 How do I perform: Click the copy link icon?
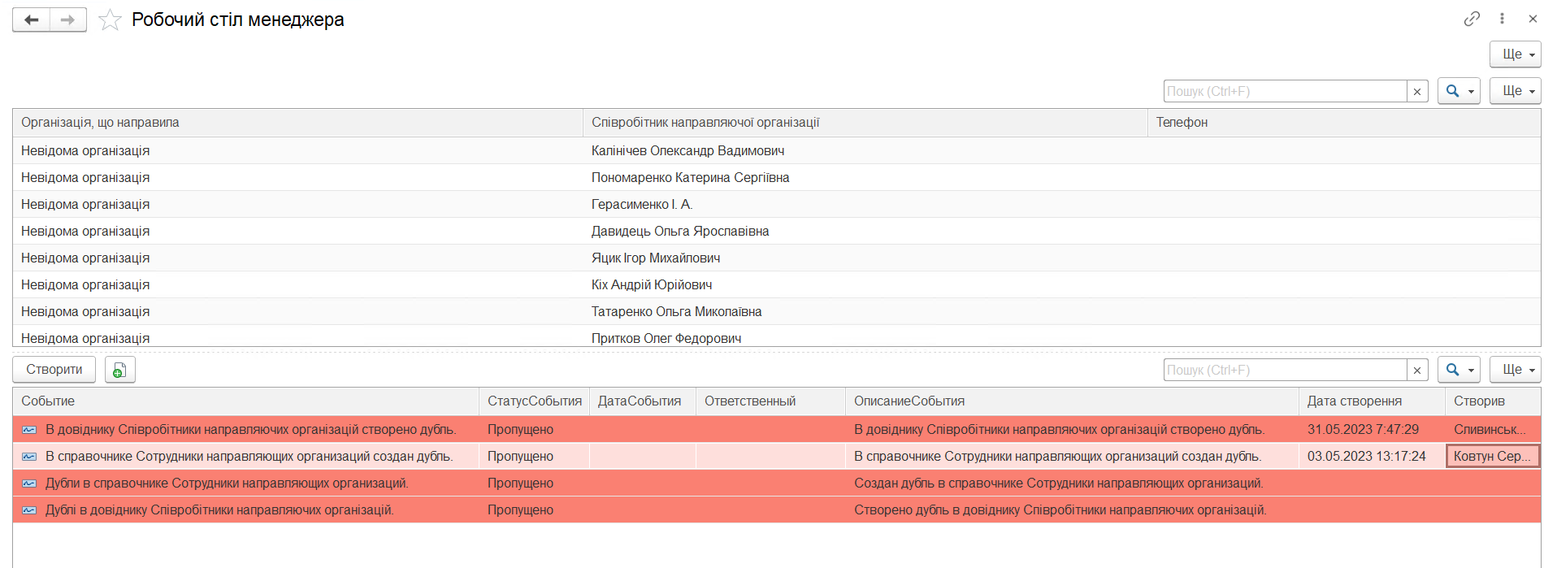point(1472,19)
